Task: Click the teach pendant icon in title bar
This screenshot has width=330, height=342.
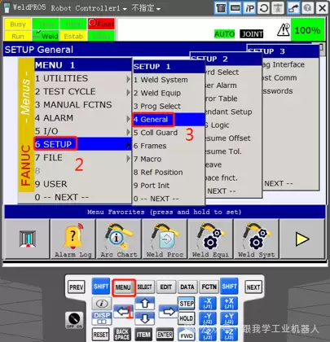Action: pos(221,8)
